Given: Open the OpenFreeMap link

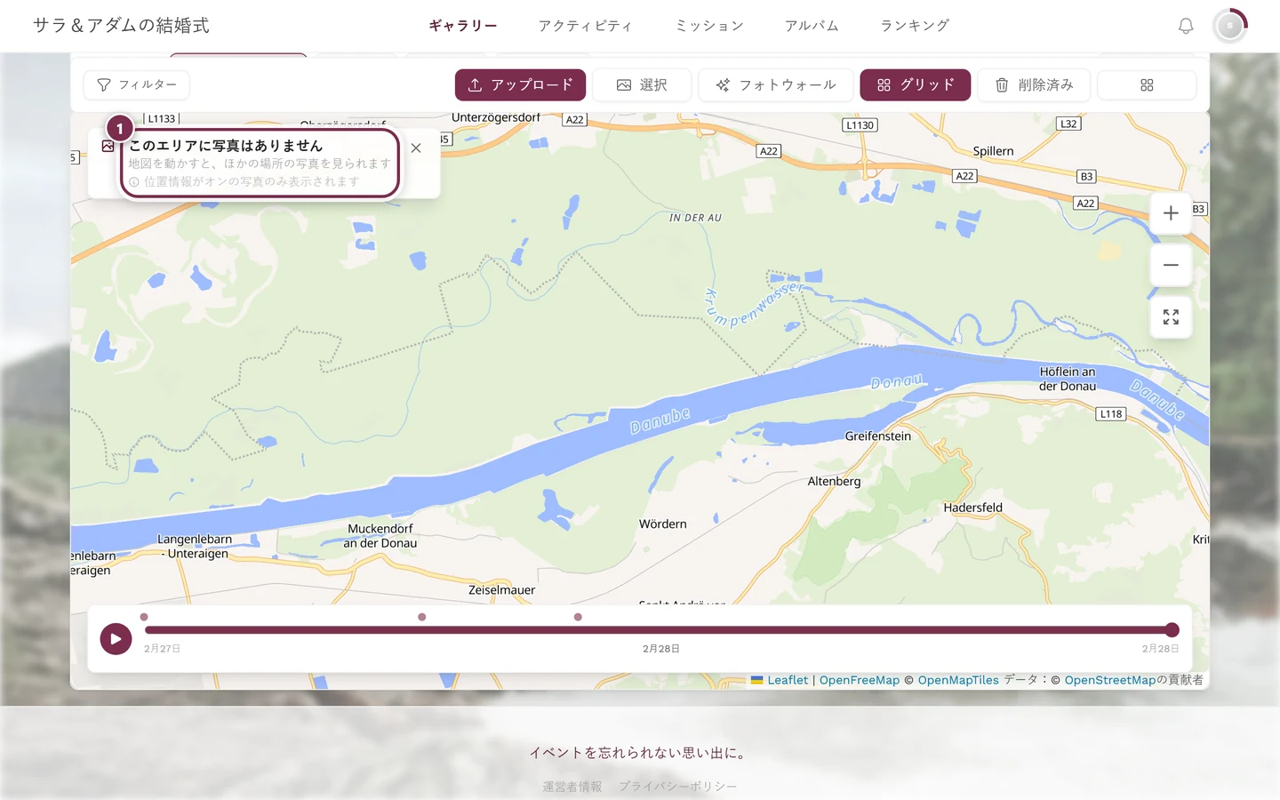Looking at the screenshot, I should (x=860, y=680).
